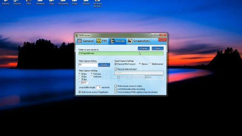The width and height of the screenshot is (242, 136).
Task: Open the Программы desktop folder
Action: coord(63,2)
